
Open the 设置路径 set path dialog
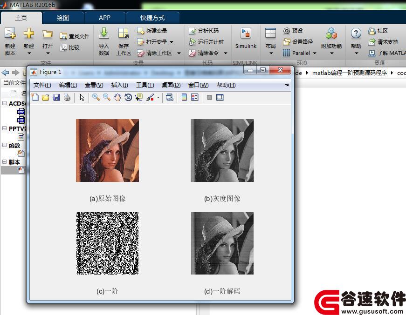tap(298, 42)
